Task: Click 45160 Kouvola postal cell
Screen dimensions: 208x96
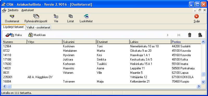Action: (x=181, y=55)
